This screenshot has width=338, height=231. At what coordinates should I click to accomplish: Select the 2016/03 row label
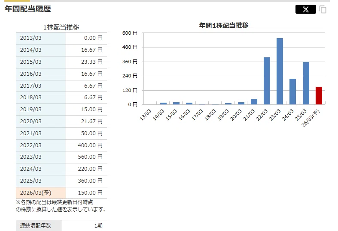[x=41, y=74]
